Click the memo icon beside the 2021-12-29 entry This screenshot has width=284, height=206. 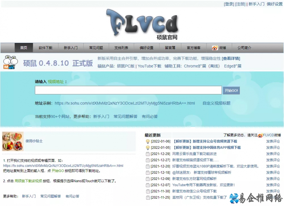click(x=148, y=154)
